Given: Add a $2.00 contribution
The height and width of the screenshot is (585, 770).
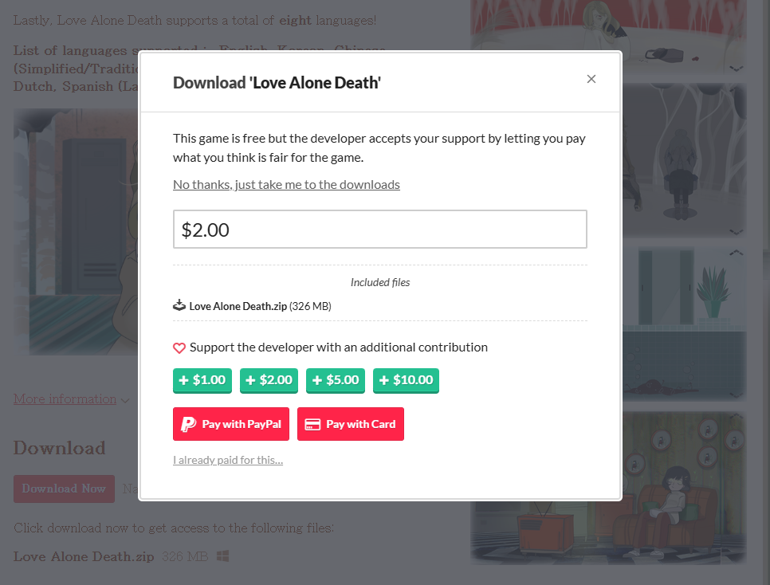Looking at the screenshot, I should [269, 381].
